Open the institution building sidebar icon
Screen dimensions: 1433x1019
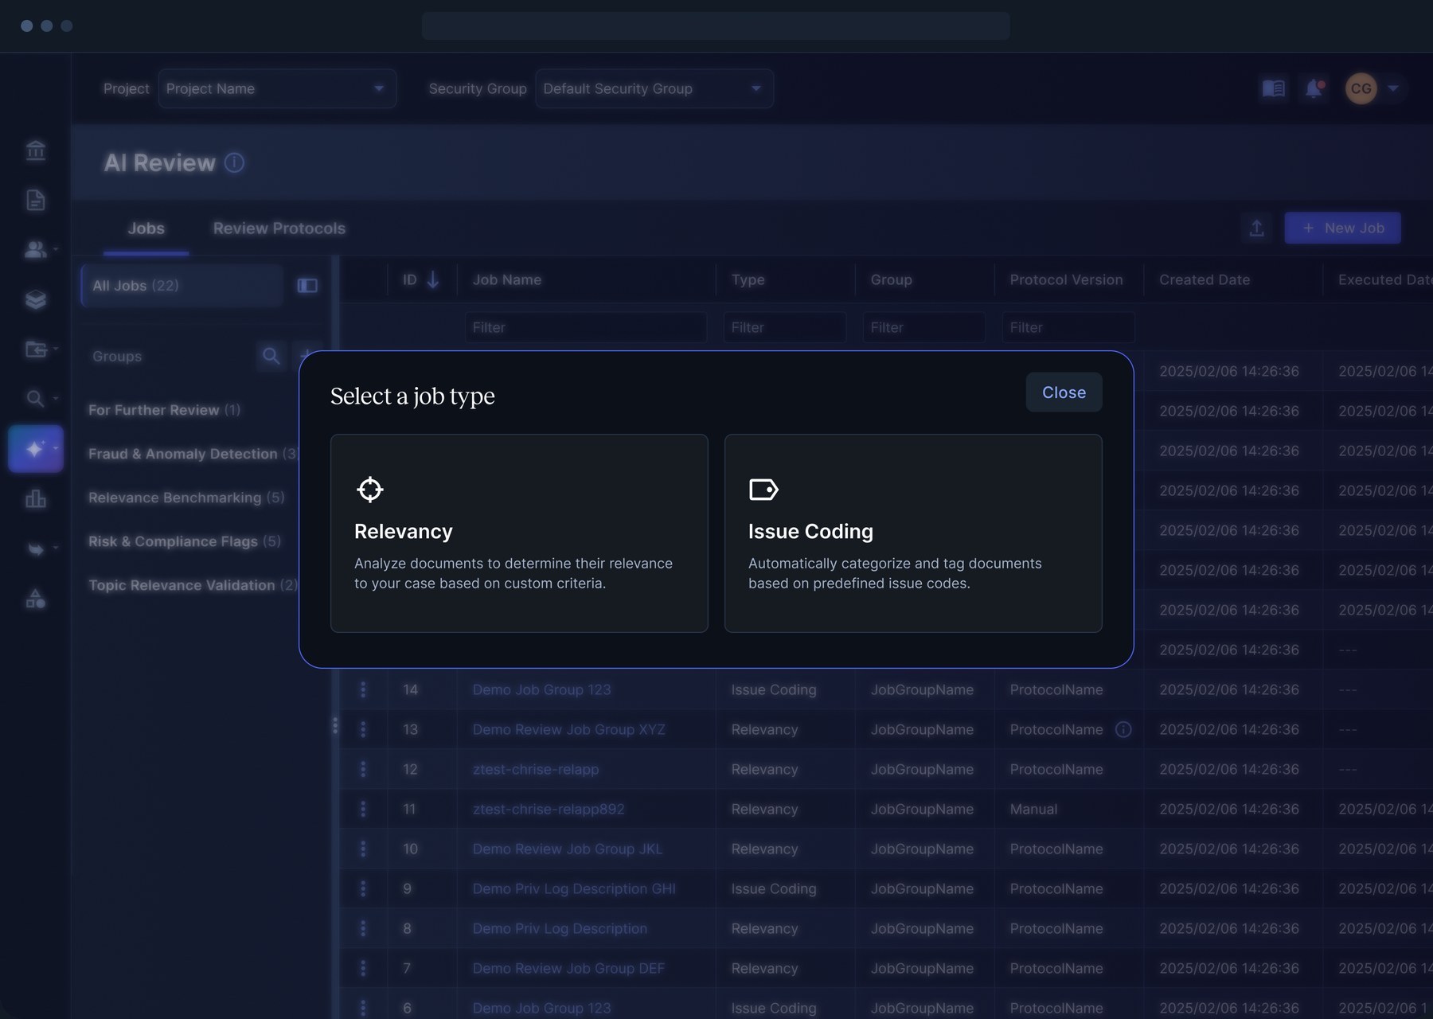pos(35,150)
